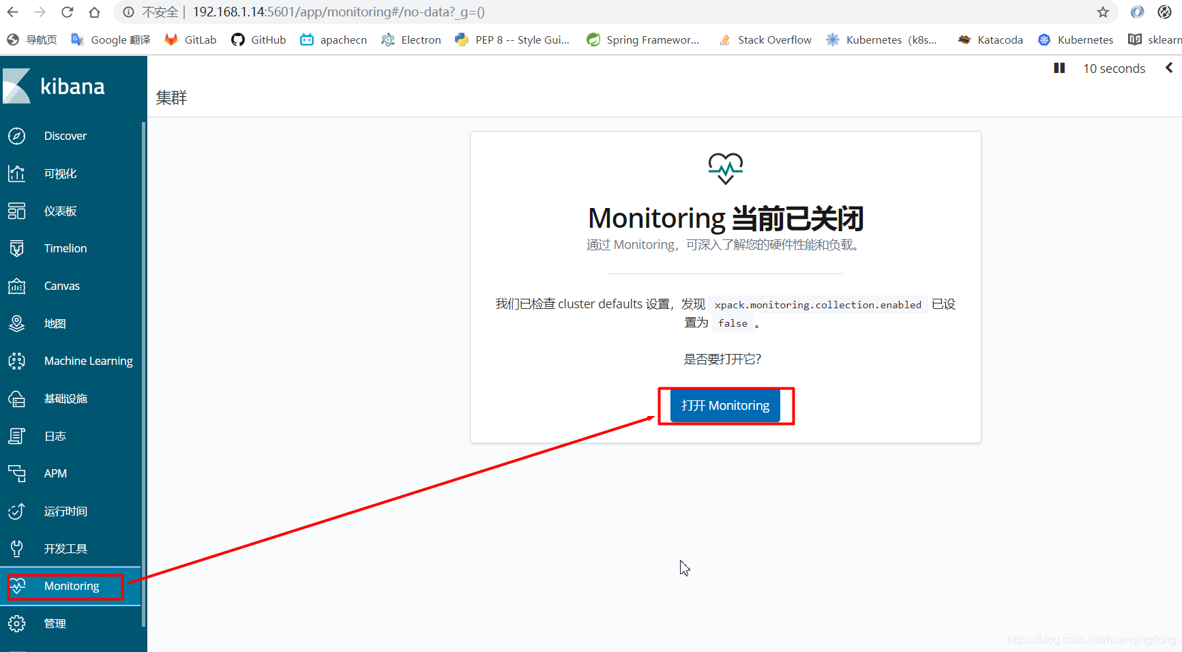Click the 仪表板 dashboard icon
This screenshot has width=1182, height=652.
point(16,211)
